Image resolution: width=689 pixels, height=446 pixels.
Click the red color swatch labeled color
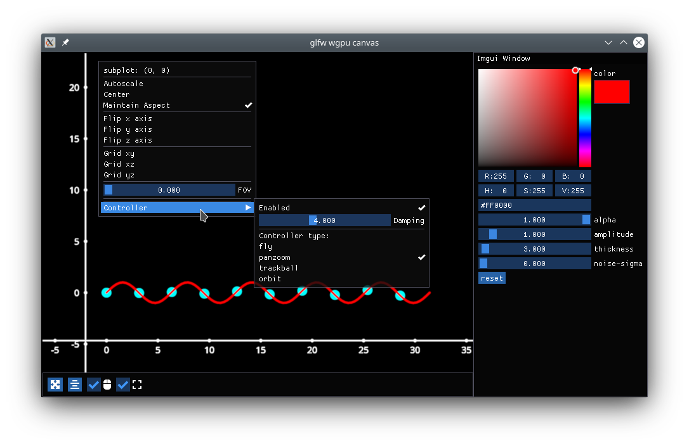612,92
